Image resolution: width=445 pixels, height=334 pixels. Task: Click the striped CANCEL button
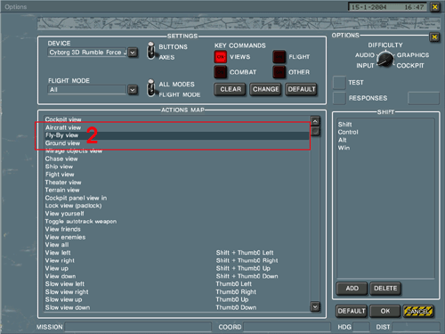[418, 311]
